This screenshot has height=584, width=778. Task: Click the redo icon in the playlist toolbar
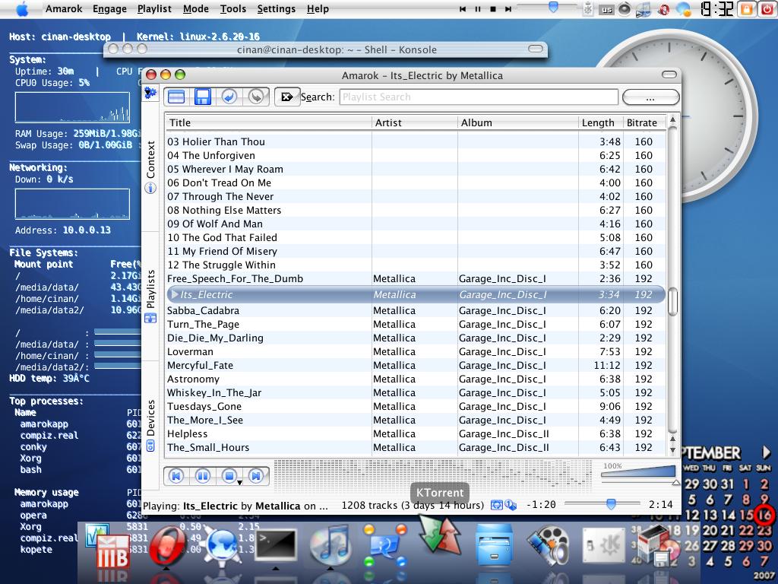click(256, 97)
